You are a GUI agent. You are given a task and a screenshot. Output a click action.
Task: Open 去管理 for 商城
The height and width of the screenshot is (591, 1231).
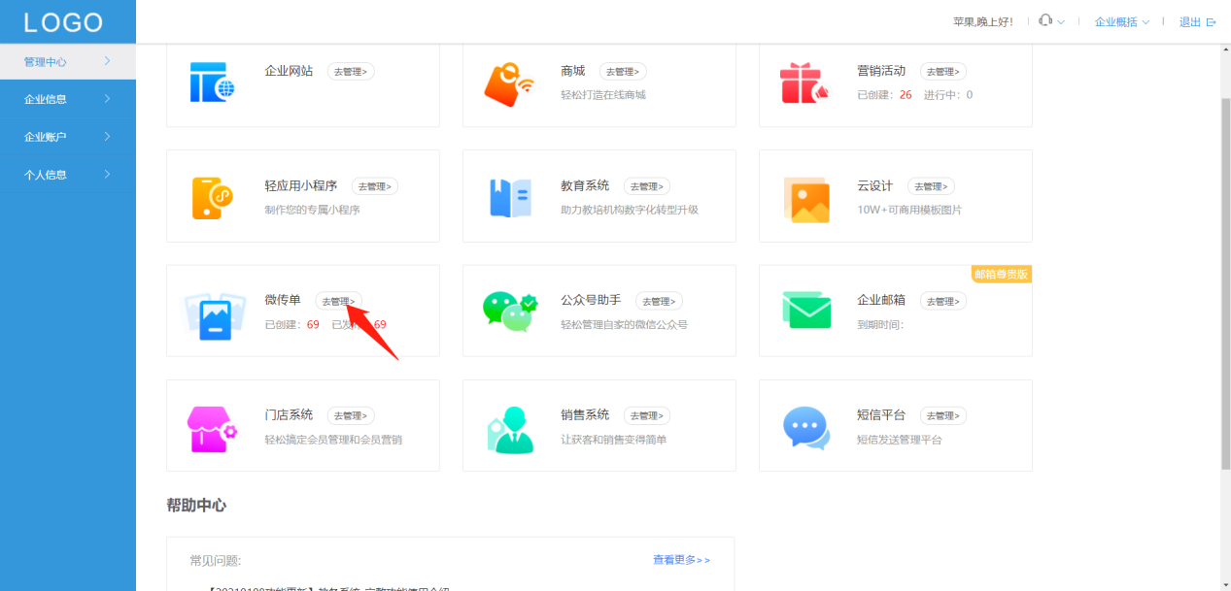click(623, 71)
